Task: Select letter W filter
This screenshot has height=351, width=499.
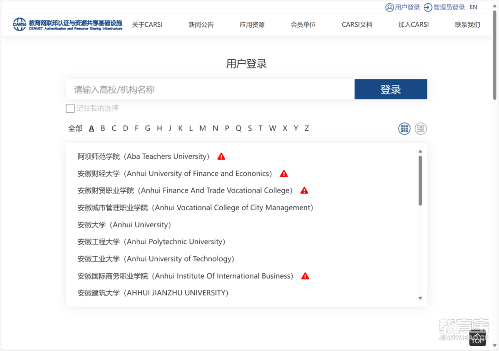Action: [273, 128]
